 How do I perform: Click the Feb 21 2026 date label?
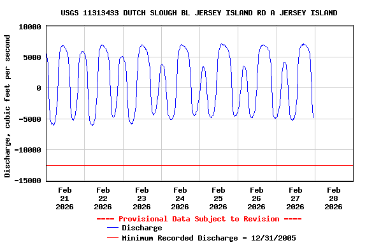pos(64,198)
